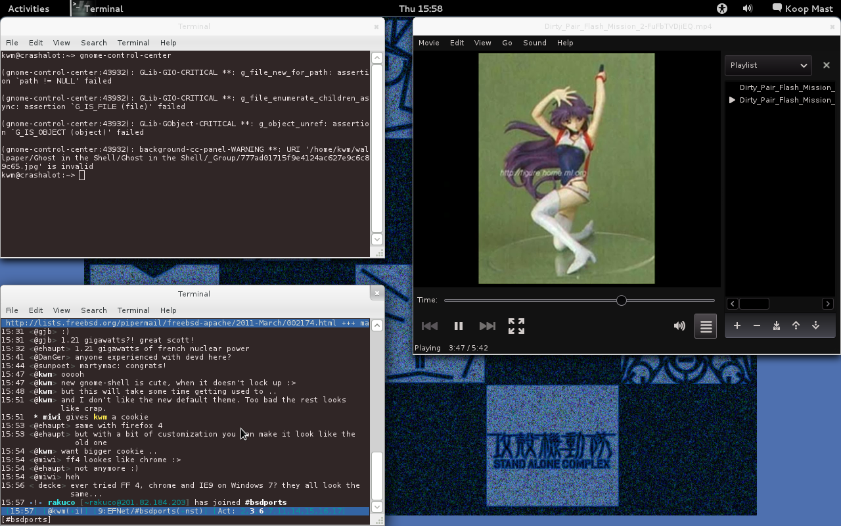Open the View menu in movie player

(x=483, y=43)
